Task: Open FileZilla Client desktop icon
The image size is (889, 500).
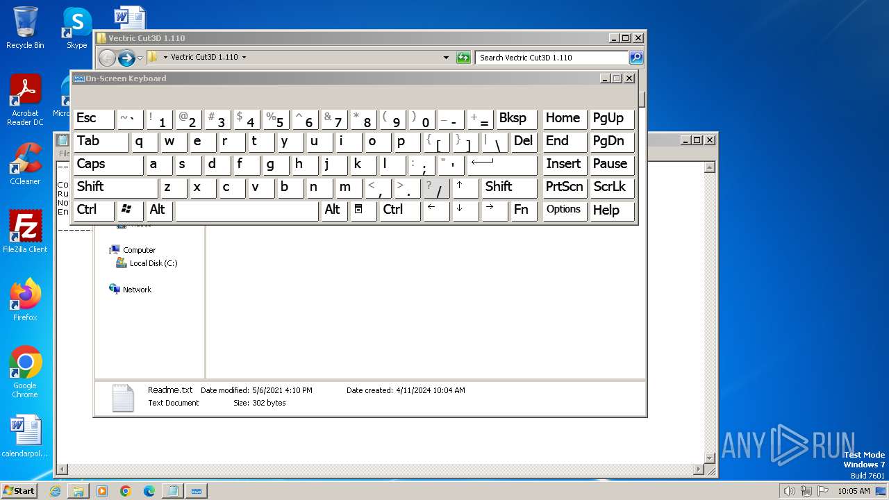Action: [25, 232]
